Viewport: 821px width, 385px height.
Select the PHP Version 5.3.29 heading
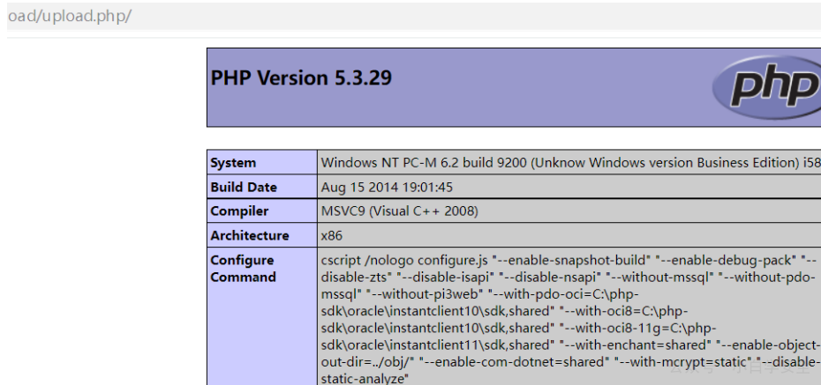pyautogui.click(x=301, y=78)
